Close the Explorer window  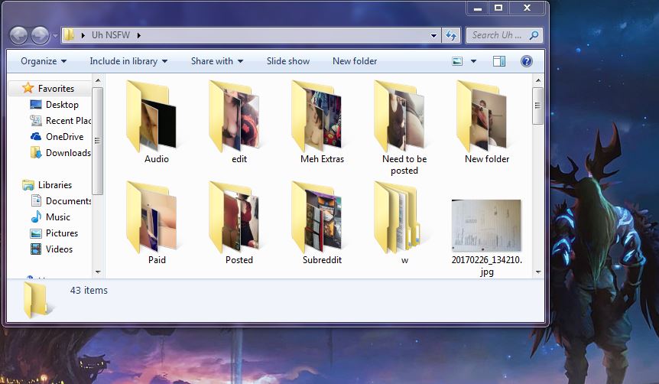coord(527,8)
